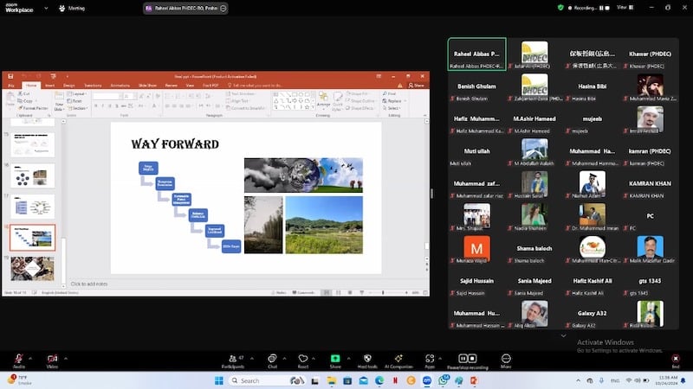Click the React icon
The height and width of the screenshot is (389, 693).
tap(303, 359)
